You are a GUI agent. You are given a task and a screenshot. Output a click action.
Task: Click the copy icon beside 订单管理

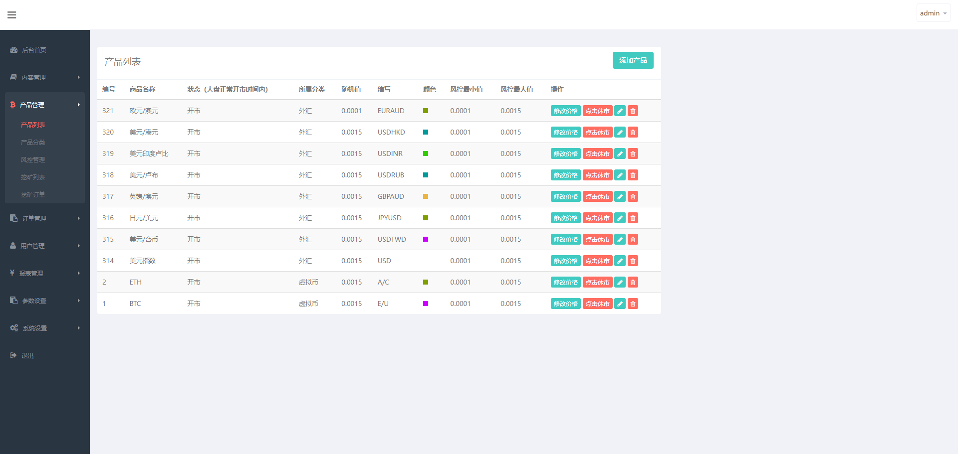click(13, 218)
